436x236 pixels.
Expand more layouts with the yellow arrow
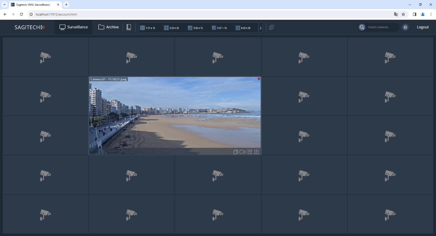click(261, 28)
